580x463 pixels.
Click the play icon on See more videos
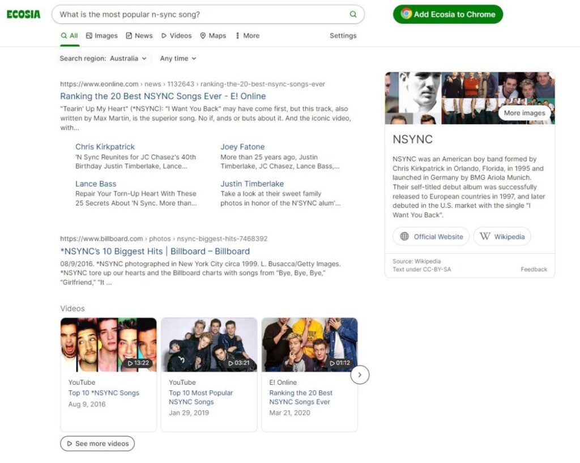click(70, 443)
